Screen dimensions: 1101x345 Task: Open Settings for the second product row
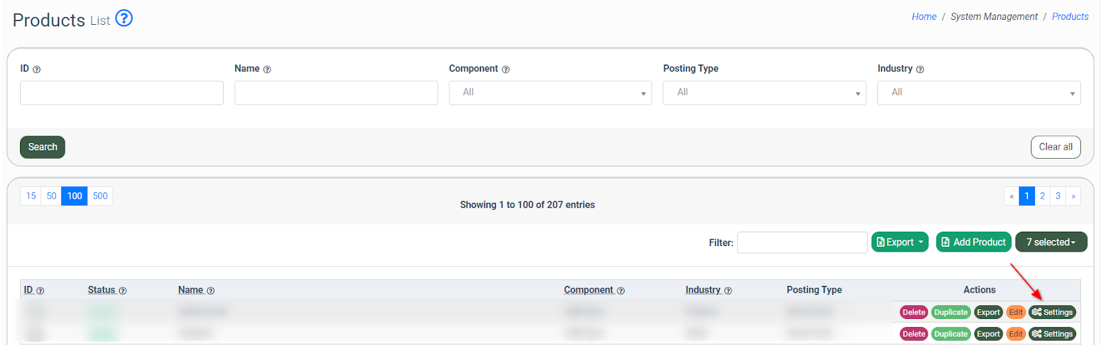(1052, 334)
